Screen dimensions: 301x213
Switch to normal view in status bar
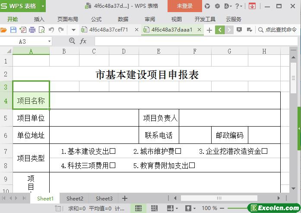(138, 208)
